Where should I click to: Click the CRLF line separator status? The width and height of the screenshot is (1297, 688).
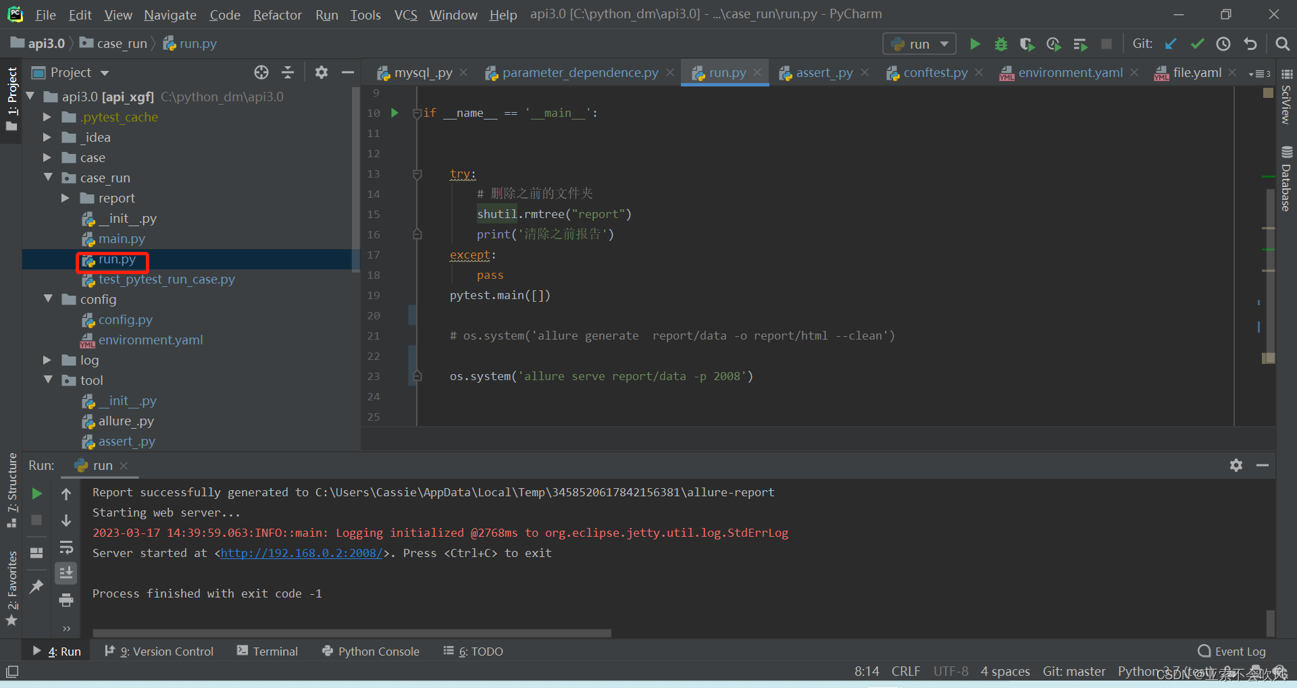pos(906,671)
